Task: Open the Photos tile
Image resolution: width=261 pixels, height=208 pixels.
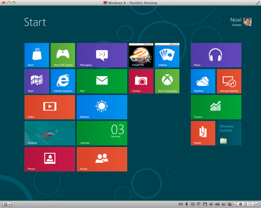Action: [x=50, y=159]
